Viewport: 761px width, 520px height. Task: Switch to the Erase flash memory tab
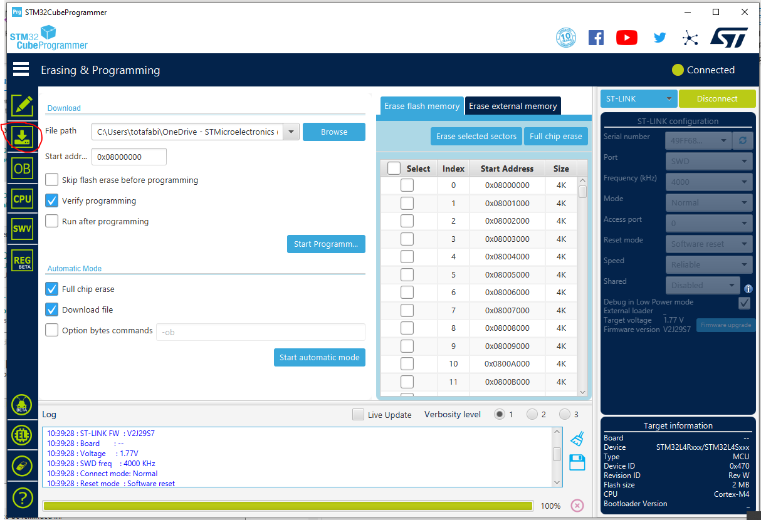pyautogui.click(x=421, y=105)
